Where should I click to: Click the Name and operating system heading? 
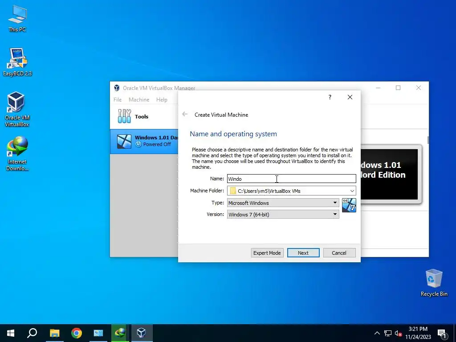(x=233, y=134)
